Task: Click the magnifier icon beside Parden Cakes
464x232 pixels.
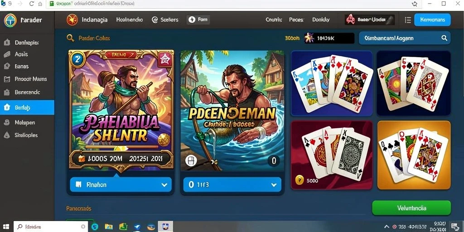Action: coord(70,38)
